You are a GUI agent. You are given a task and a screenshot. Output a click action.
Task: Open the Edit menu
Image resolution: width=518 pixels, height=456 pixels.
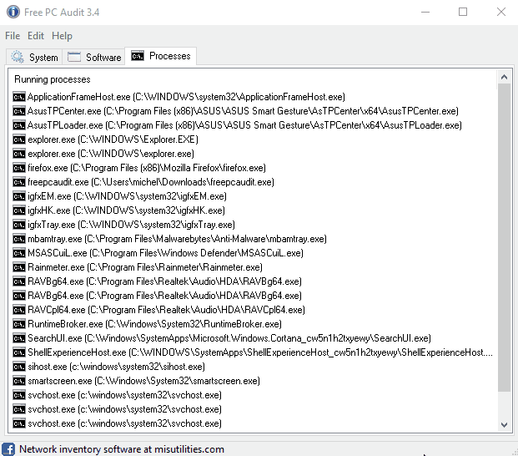click(x=36, y=36)
